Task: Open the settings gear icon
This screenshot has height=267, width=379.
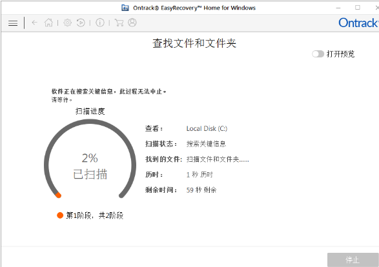Action: click(x=67, y=23)
